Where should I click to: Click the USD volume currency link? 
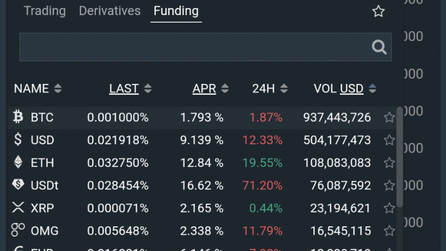pos(352,88)
